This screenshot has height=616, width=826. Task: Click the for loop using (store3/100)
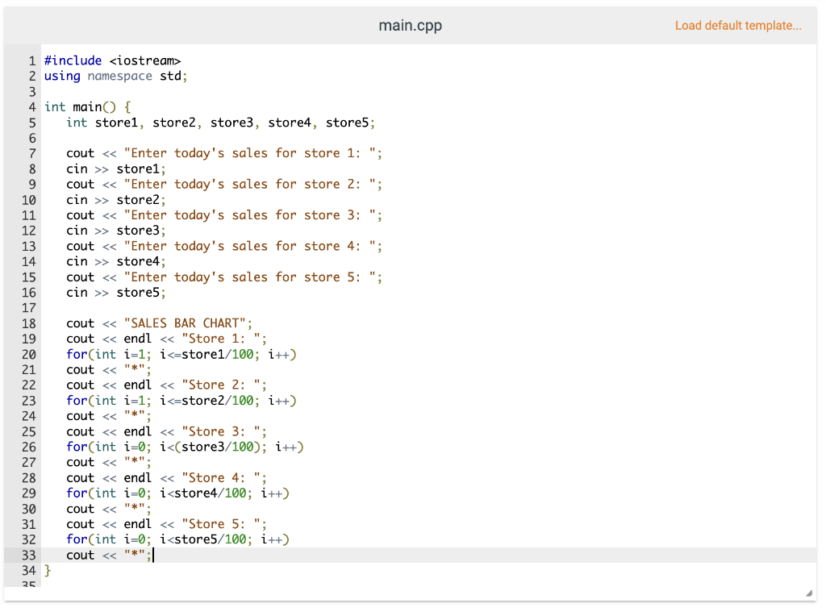coord(185,447)
